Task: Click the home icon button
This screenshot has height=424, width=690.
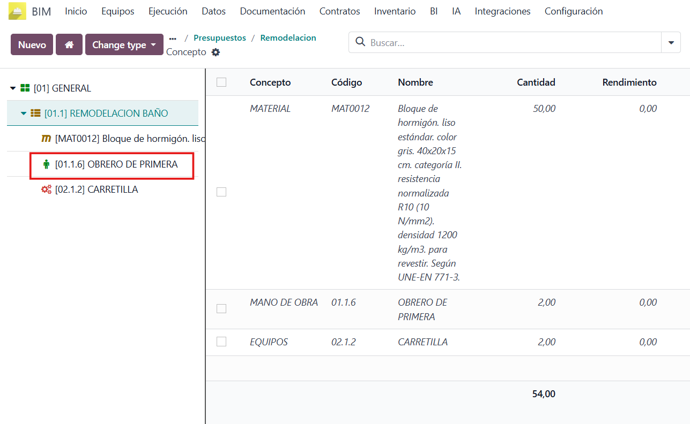Action: [69, 45]
